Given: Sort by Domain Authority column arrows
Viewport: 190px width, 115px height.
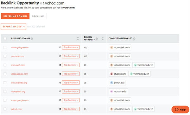Looking at the screenshot, I should coord(103,38).
